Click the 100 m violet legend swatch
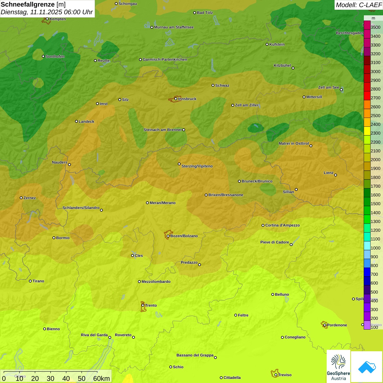Viewport: 383px width, 383px height. coord(367,325)
